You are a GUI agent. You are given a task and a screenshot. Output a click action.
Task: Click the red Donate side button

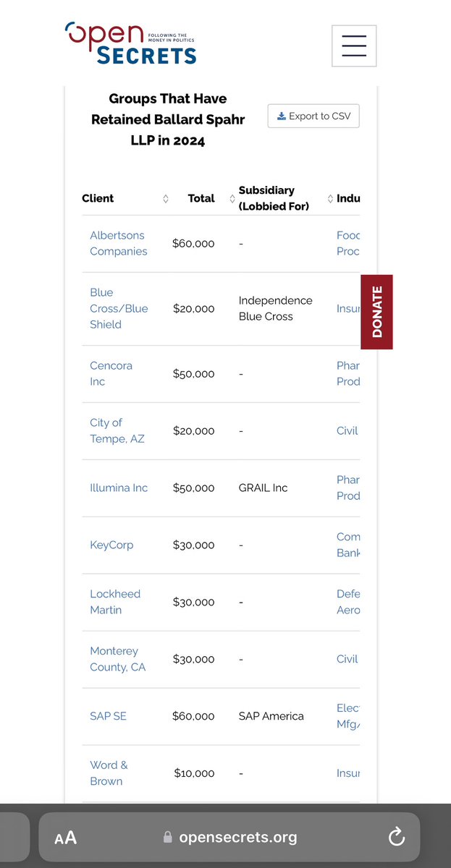[x=376, y=312]
